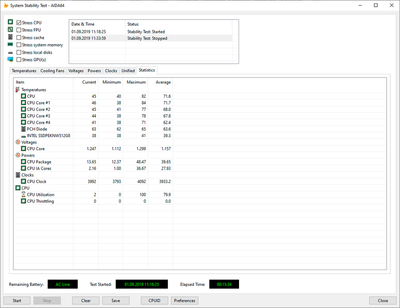Image resolution: width=400 pixels, height=308 pixels.
Task: Start the stability test
Action: coord(17,301)
